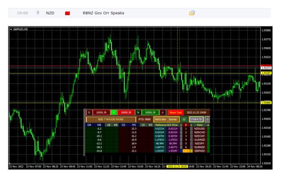Click the -41.8 value in MB column
The height and width of the screenshot is (178, 281).
[x=99, y=151]
